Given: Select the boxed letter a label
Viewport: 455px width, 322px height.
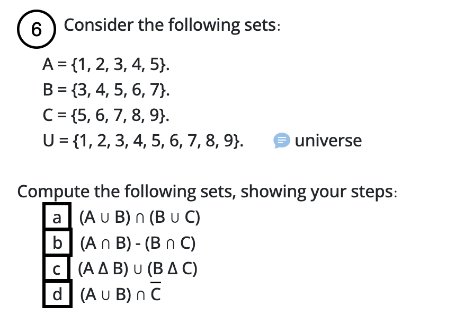Looking at the screenshot, I should pos(57,216).
